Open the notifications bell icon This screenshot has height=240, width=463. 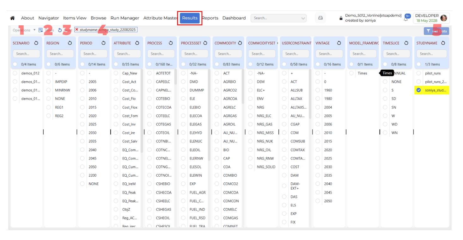(x=406, y=19)
